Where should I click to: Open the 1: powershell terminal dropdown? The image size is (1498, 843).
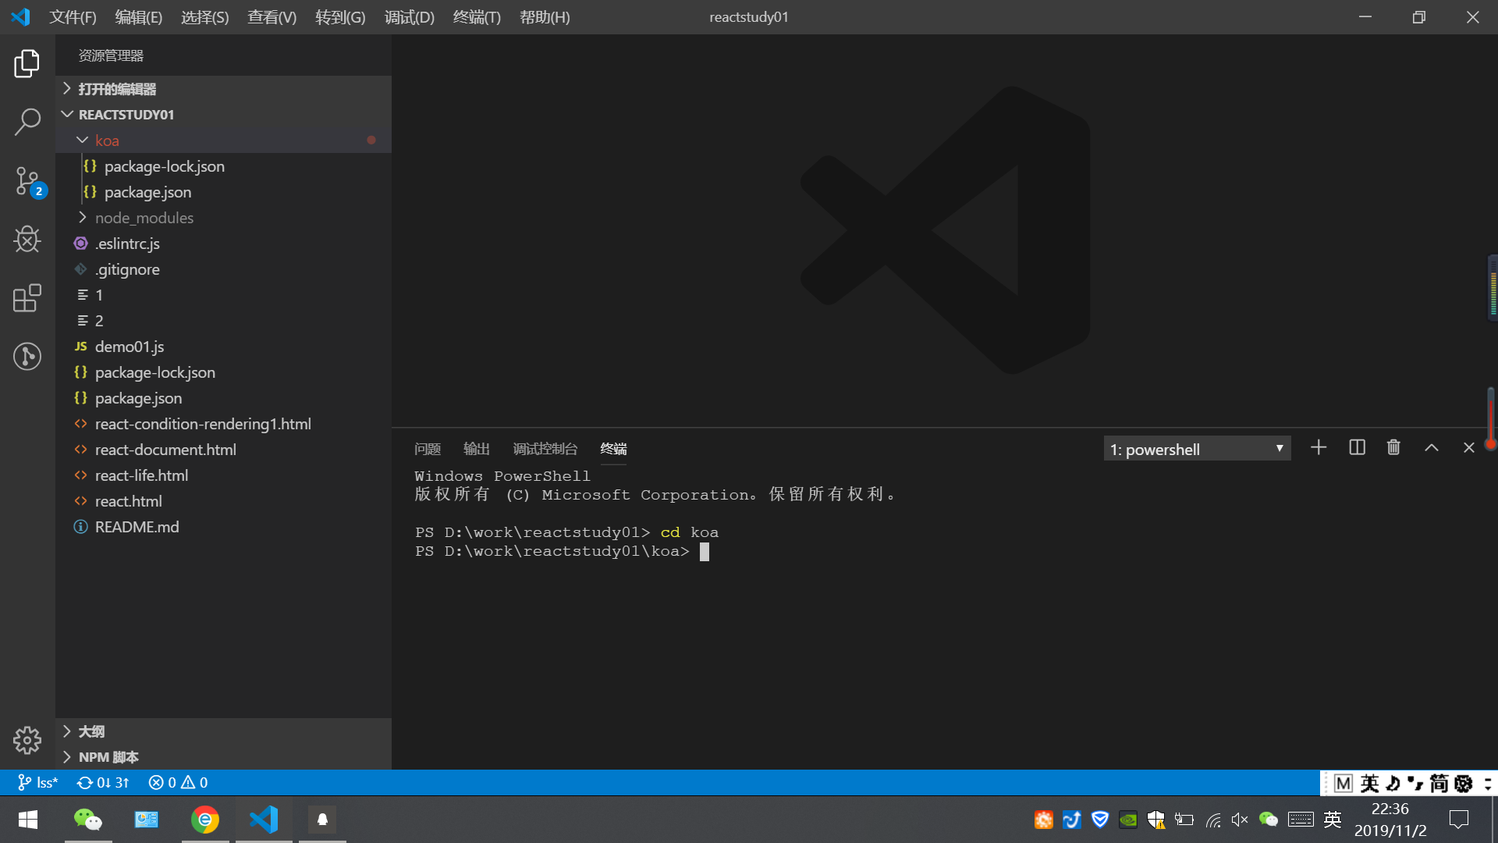pyautogui.click(x=1198, y=448)
